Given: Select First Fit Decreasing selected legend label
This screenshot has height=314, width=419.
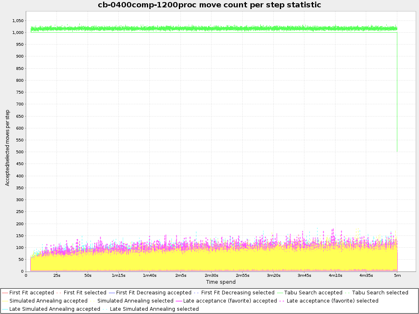Looking at the screenshot, I should 238,293.
